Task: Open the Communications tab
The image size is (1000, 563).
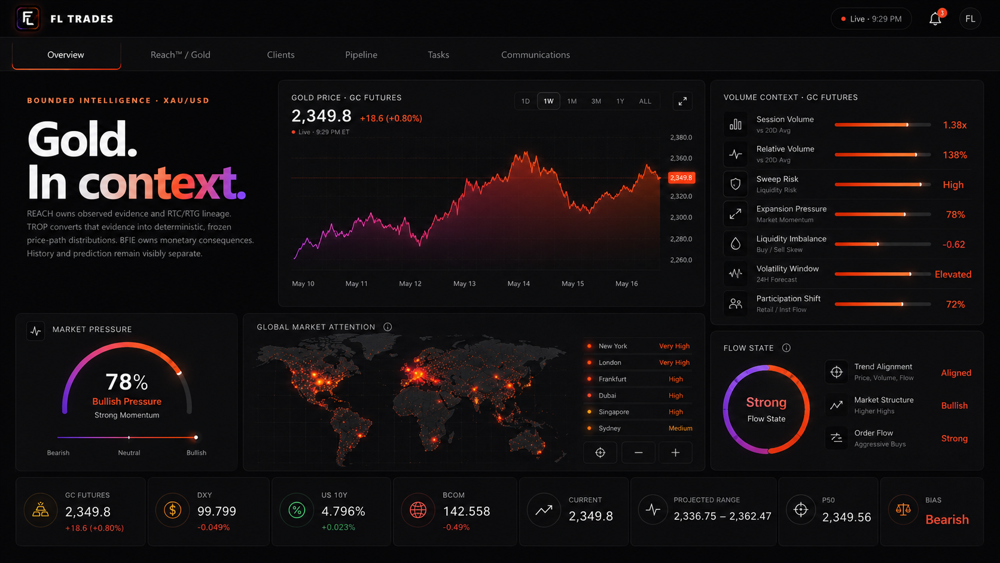Action: click(x=535, y=55)
